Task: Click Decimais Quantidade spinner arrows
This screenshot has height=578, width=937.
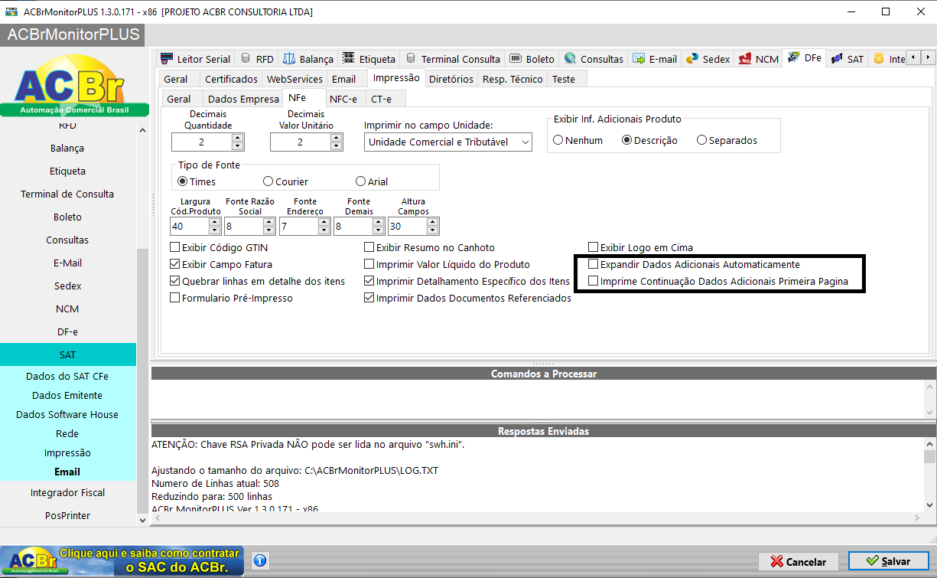Action: (237, 142)
